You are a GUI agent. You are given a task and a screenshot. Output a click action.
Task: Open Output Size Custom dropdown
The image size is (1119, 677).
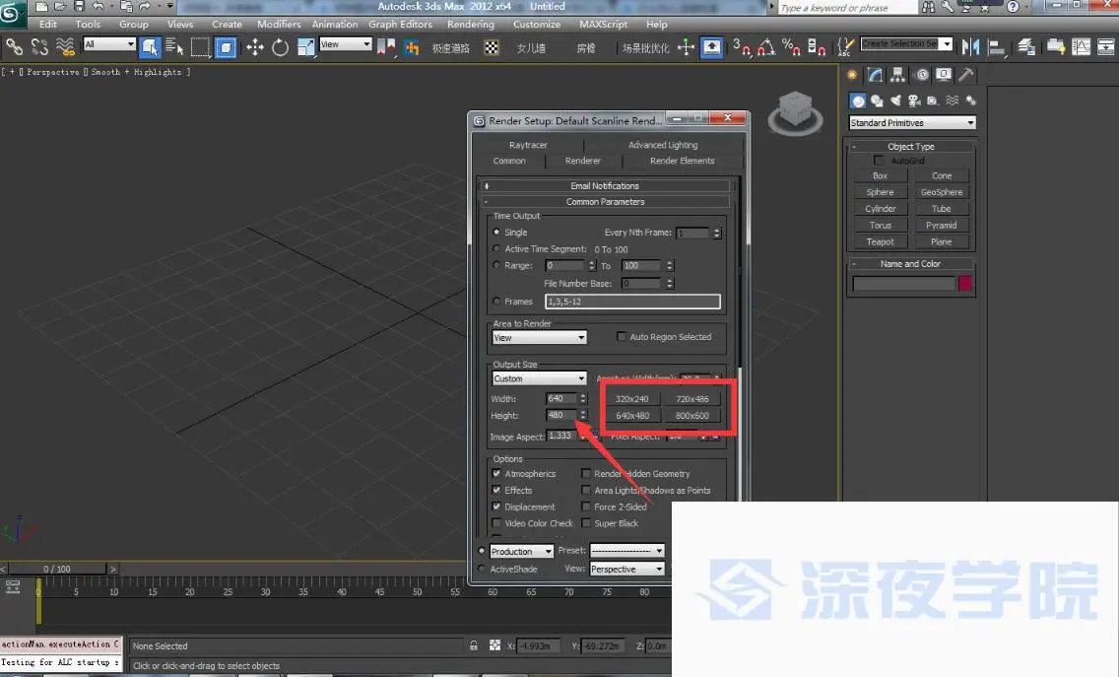pyautogui.click(x=540, y=378)
